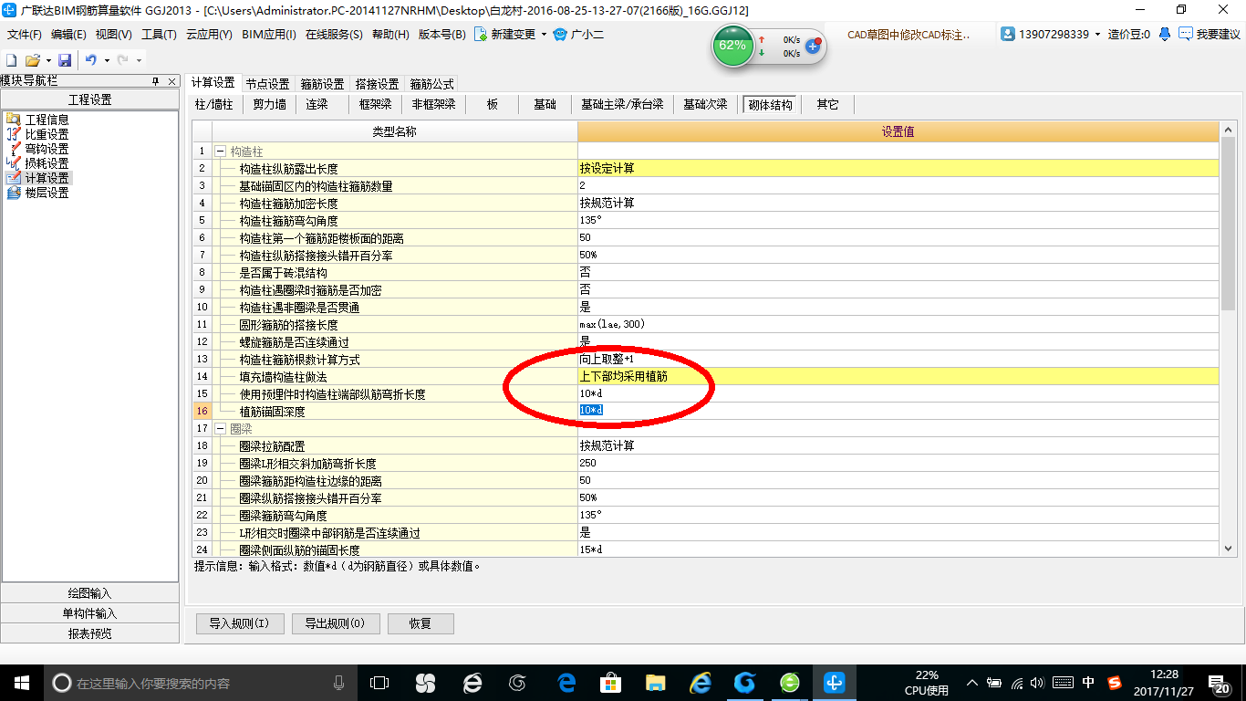1246x701 pixels.
Task: Click the 导入规则(I) button
Action: (240, 623)
